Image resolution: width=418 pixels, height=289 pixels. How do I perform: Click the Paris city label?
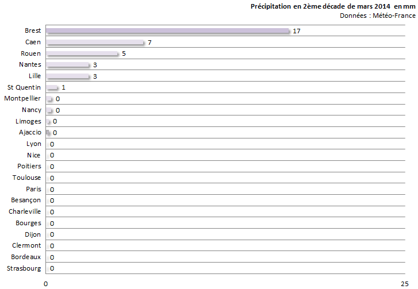coord(33,189)
